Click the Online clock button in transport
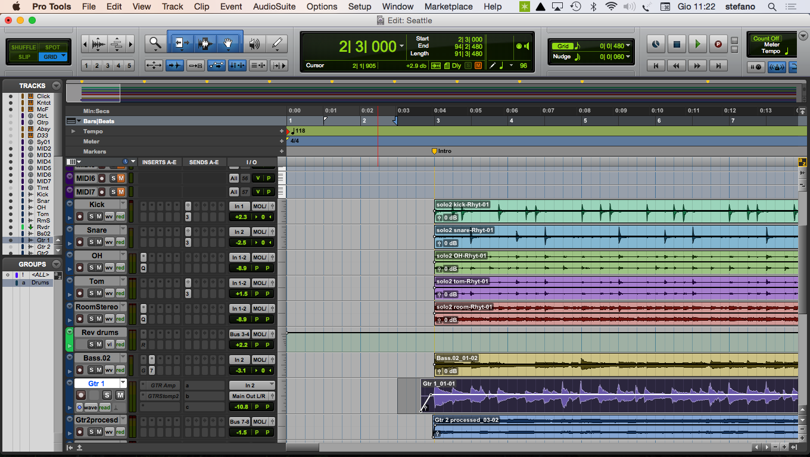 tap(656, 44)
